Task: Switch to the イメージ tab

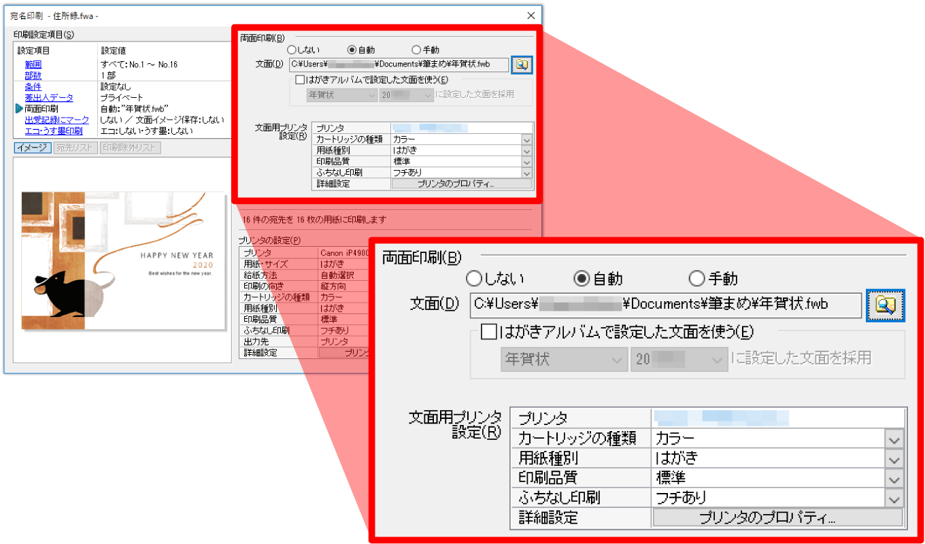Action: click(33, 148)
